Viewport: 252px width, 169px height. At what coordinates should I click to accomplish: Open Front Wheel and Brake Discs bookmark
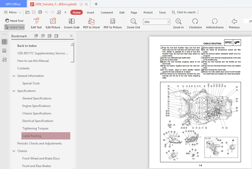coord(41,158)
